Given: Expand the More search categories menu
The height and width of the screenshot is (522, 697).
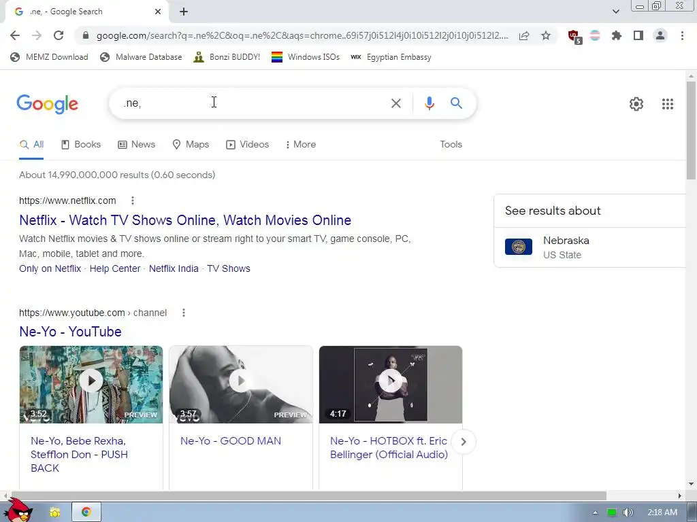Looking at the screenshot, I should (x=300, y=144).
